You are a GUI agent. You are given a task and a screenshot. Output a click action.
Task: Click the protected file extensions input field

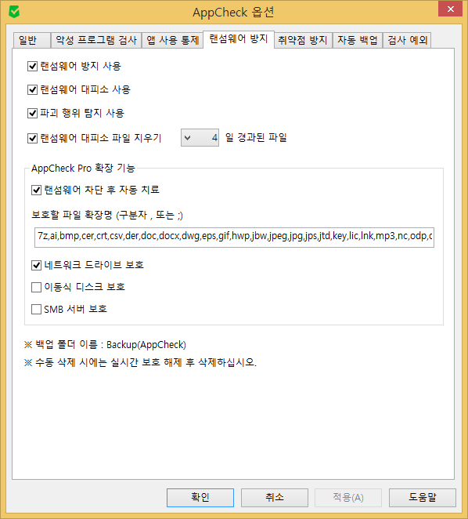click(x=234, y=238)
